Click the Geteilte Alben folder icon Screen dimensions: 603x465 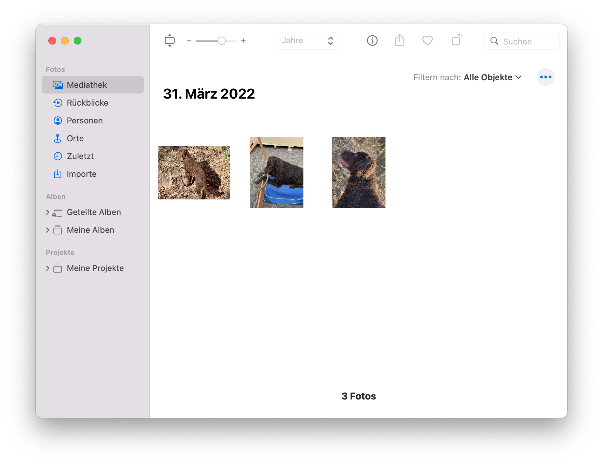pos(57,212)
